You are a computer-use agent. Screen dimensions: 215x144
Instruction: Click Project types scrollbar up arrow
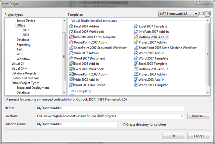[64, 21]
